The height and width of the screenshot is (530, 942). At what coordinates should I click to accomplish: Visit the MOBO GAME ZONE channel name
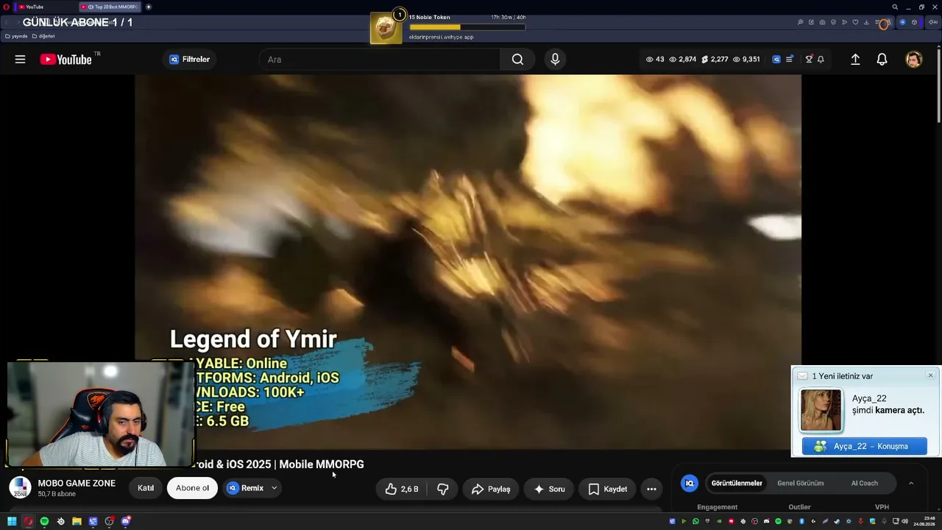[77, 484]
